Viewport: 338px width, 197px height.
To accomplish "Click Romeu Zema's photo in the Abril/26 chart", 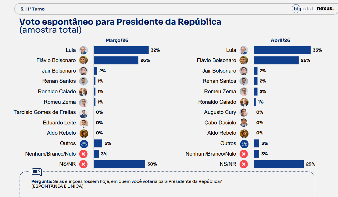I will click(244, 92).
